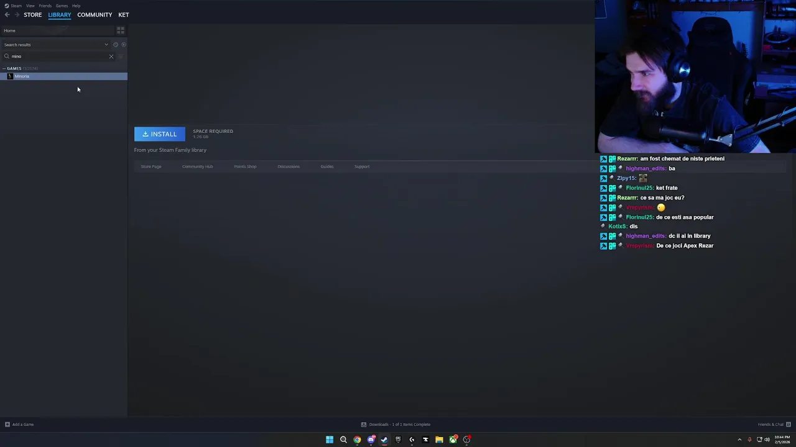Select Minoria in the games list

point(63,76)
